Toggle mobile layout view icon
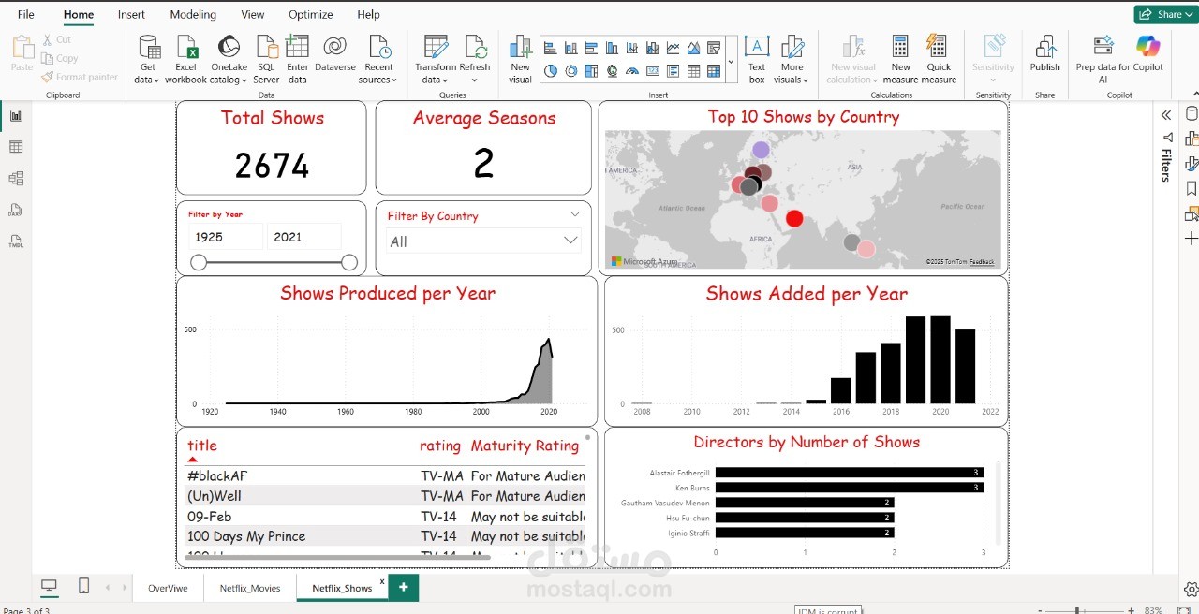The height and width of the screenshot is (614, 1199). click(83, 586)
